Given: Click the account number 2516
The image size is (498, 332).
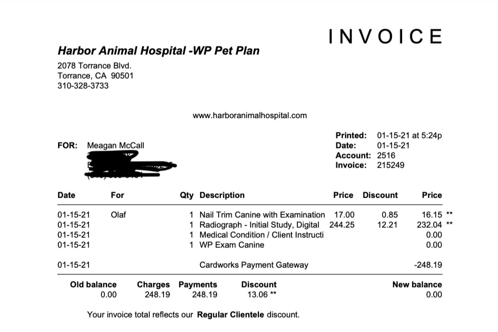Looking at the screenshot, I should [x=386, y=155].
